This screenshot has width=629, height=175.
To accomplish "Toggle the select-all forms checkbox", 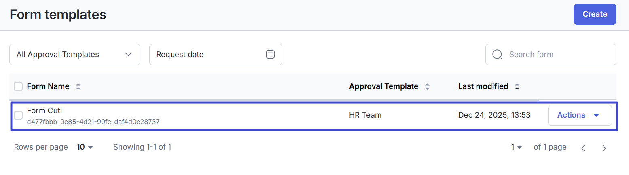I will 18,86.
